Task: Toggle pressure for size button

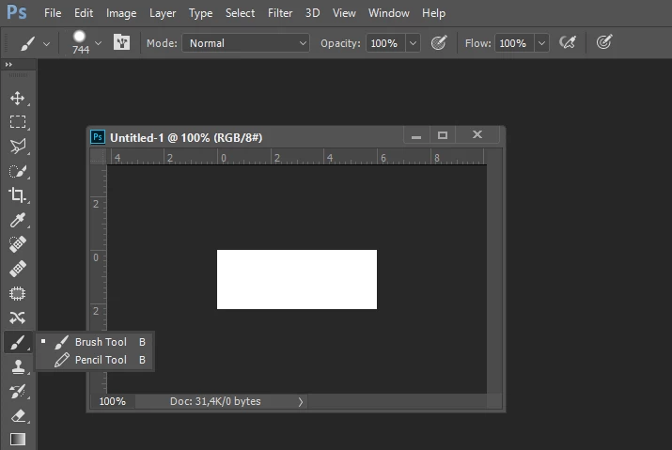Action: pyautogui.click(x=604, y=42)
